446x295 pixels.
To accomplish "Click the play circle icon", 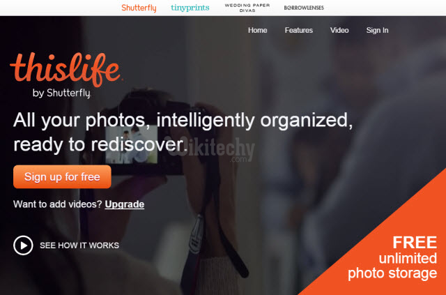I will [23, 245].
